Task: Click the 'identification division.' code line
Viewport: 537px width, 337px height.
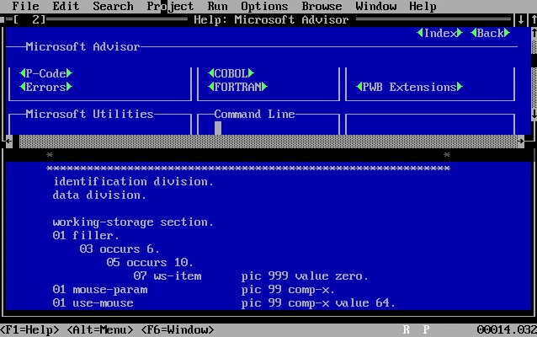Action: (x=133, y=181)
